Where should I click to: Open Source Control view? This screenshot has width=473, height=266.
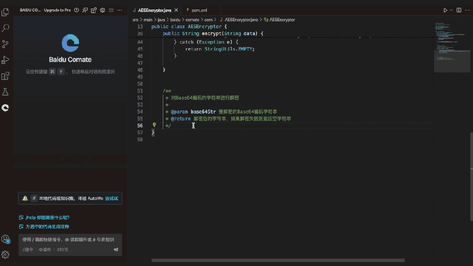[x=5, y=43]
